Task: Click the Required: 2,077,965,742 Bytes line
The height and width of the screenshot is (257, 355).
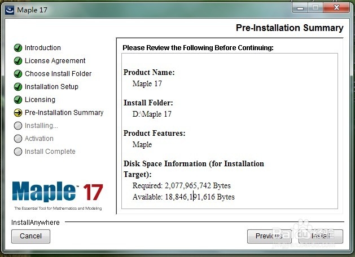Action: coord(182,185)
